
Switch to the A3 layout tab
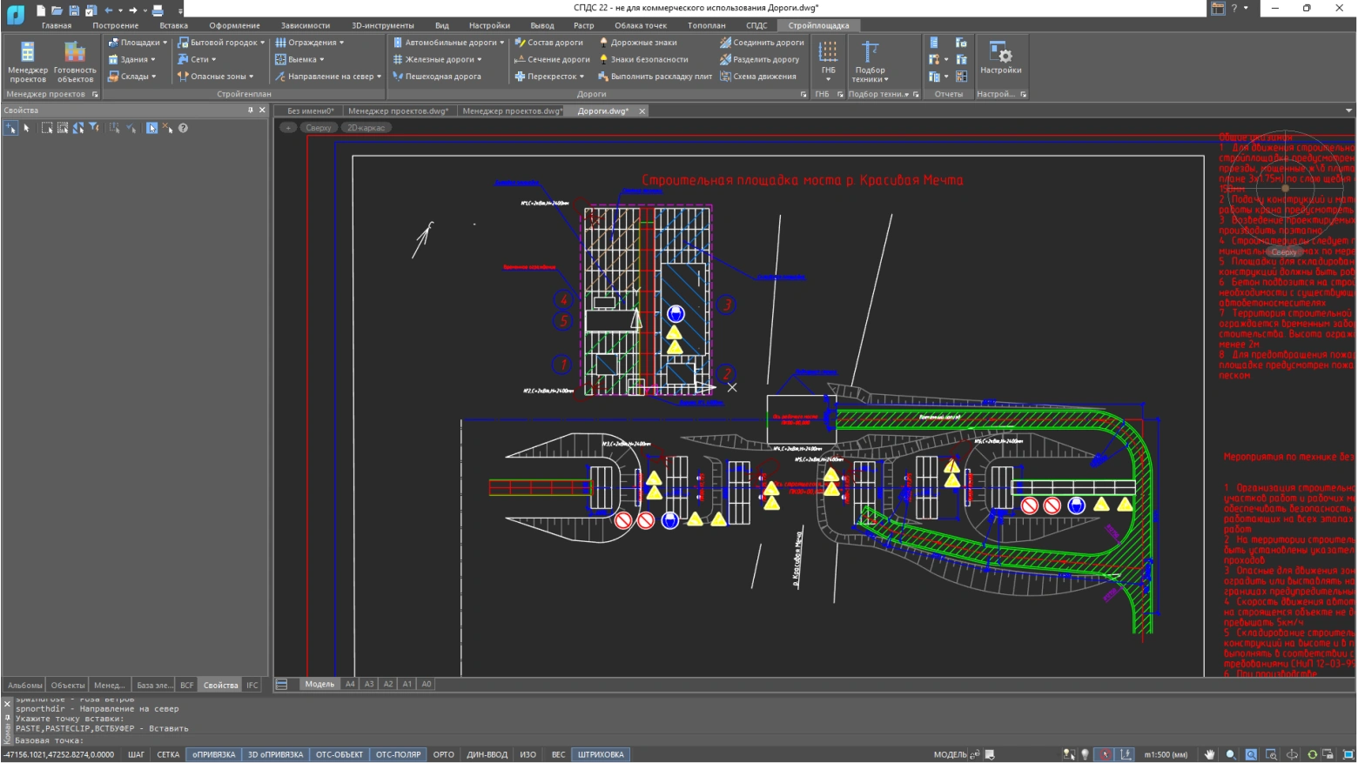click(x=369, y=684)
